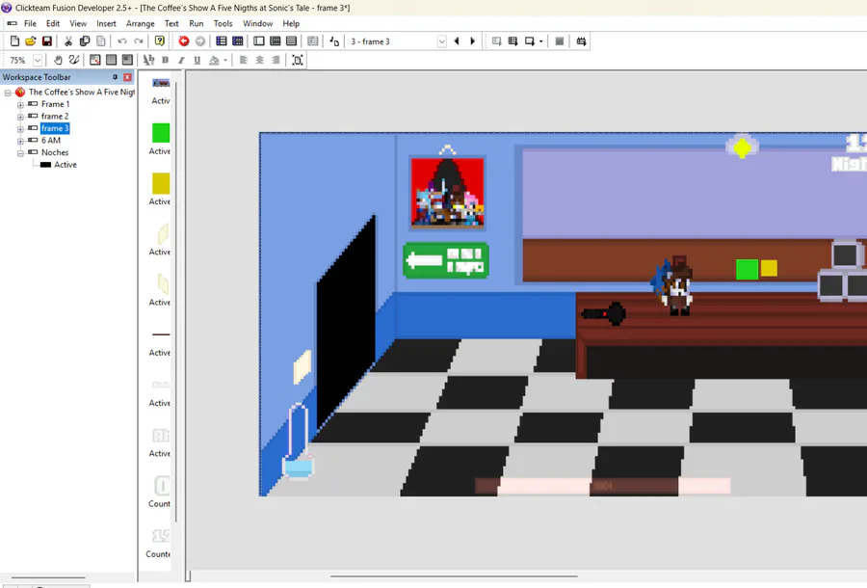Open the run options dropdown arrow

pos(540,40)
